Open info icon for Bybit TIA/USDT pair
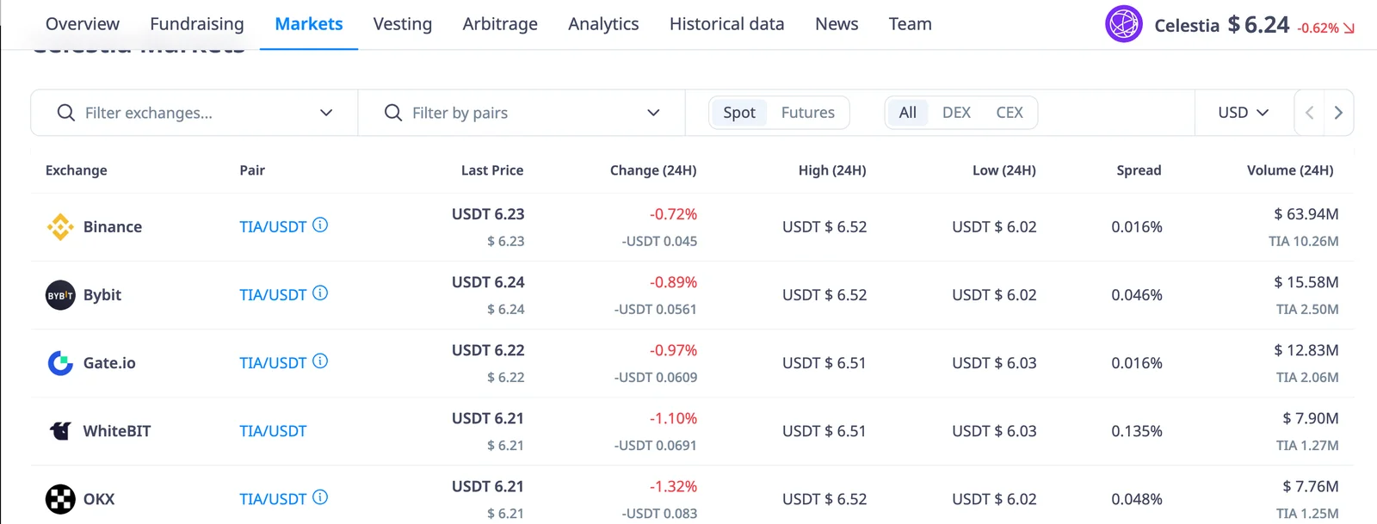The width and height of the screenshot is (1377, 524). pos(320,293)
